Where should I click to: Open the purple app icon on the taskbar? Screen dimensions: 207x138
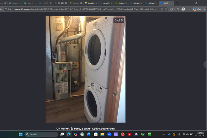[x=116, y=134]
